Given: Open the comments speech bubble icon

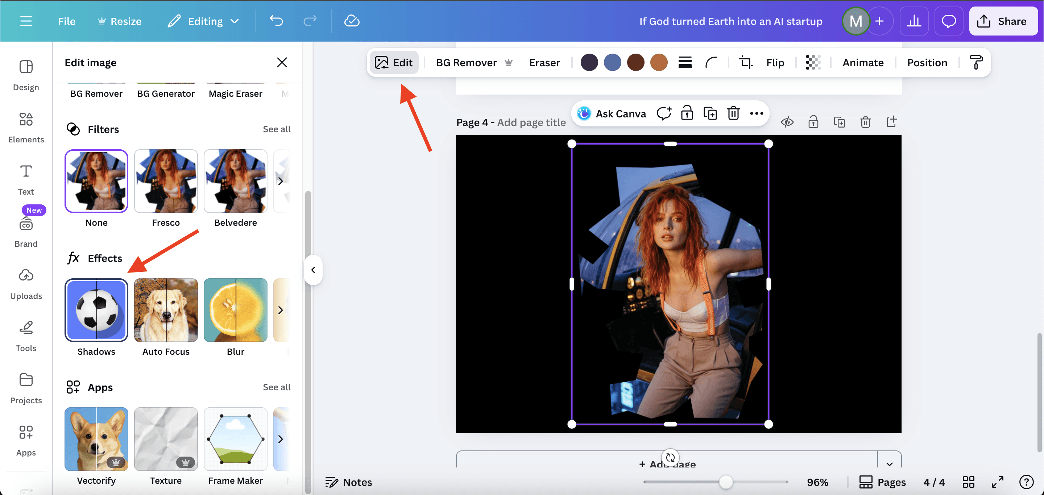Looking at the screenshot, I should click(948, 21).
